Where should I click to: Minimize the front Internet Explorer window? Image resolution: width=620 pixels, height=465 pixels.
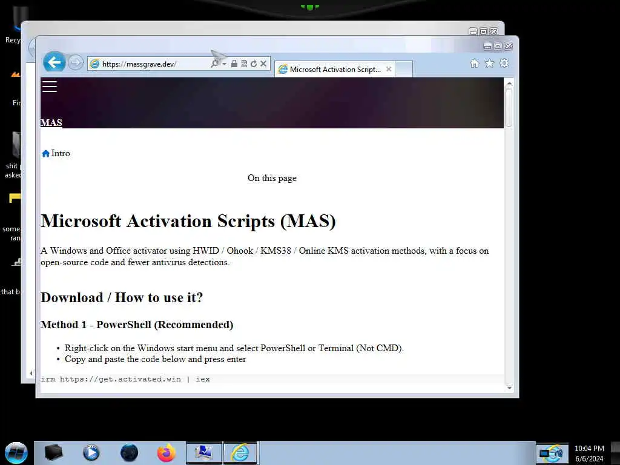[488, 46]
